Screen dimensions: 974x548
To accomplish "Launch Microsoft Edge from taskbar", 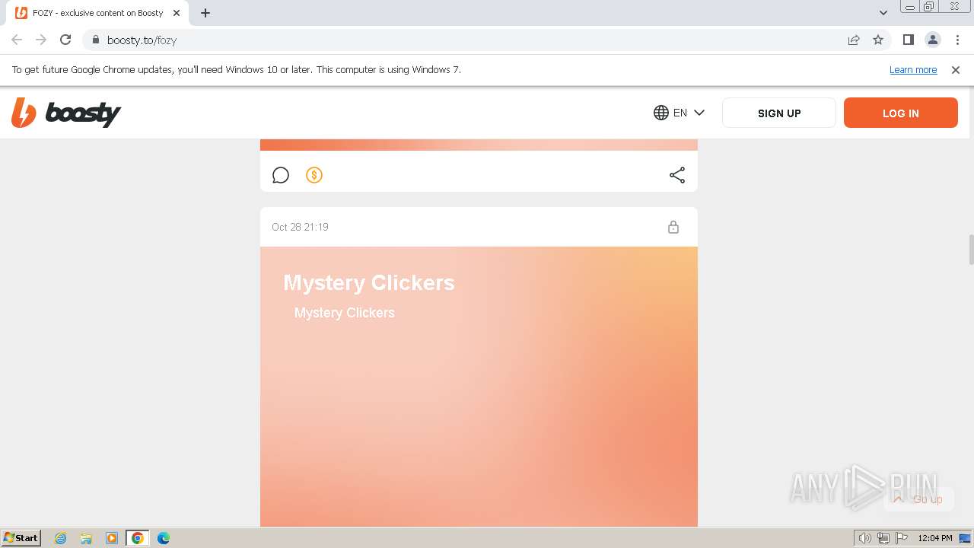I will point(164,538).
